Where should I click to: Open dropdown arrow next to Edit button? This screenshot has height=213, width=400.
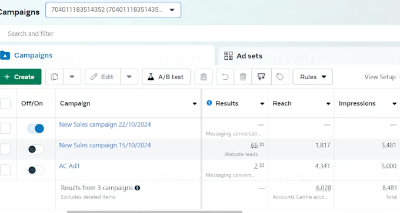[x=129, y=77]
